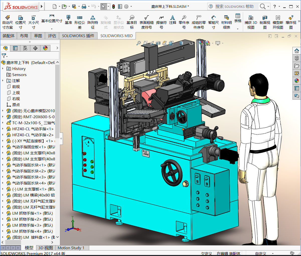The width and height of the screenshot is (301, 256).
Task: Open the DisplayManager appearance color ball tab
Action: click(45, 48)
